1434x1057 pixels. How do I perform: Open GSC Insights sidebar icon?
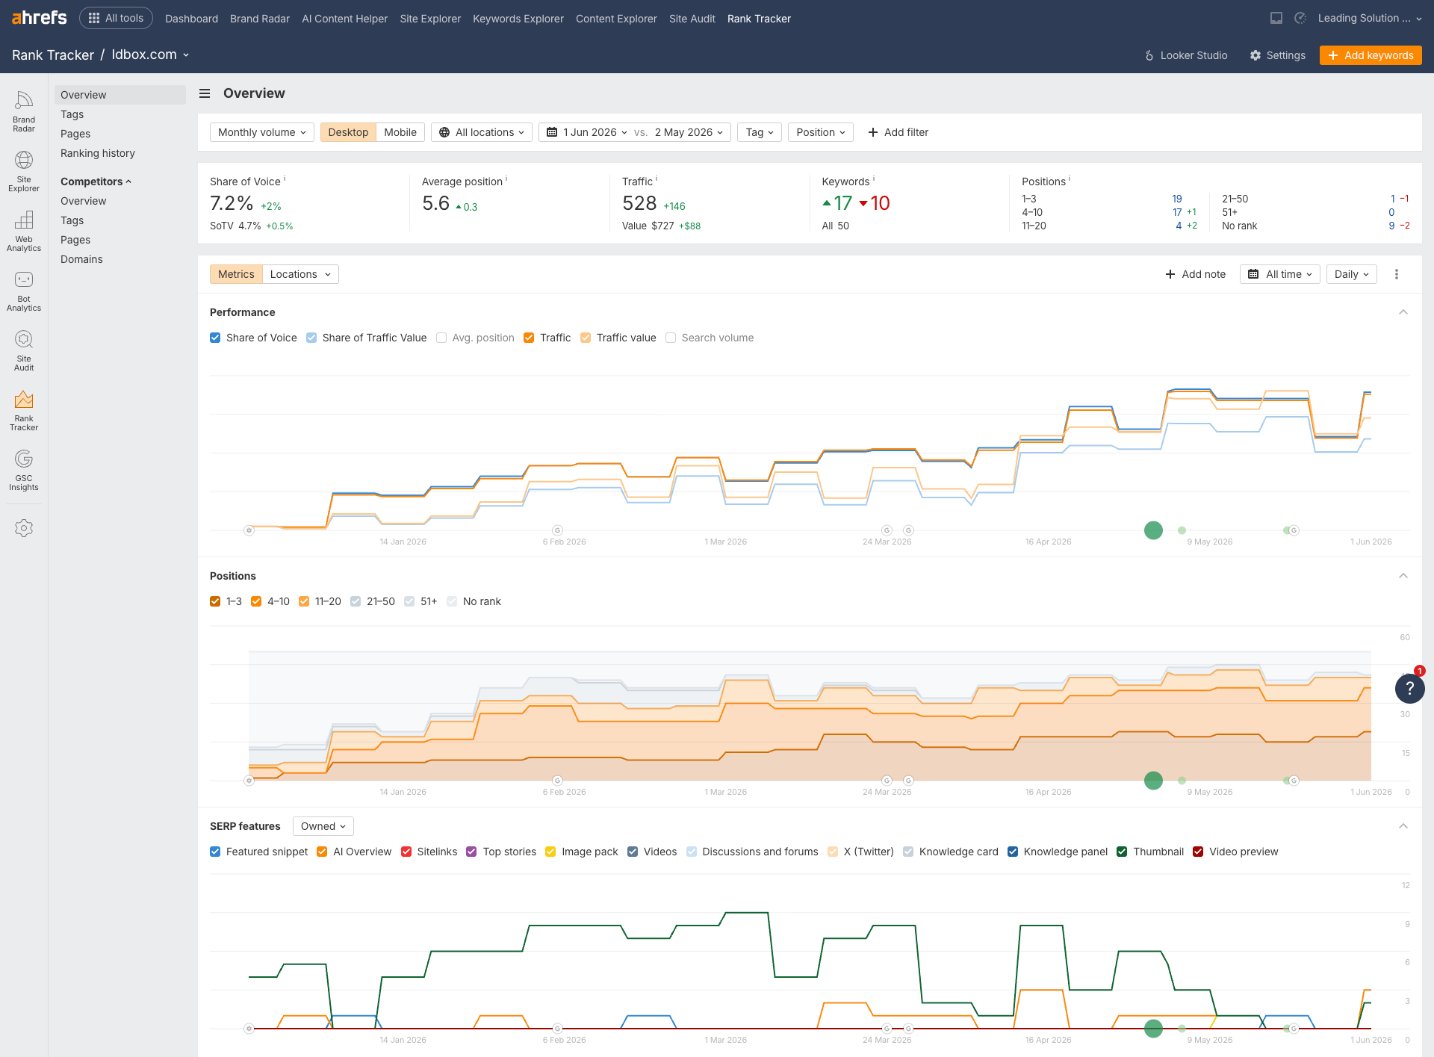[24, 470]
